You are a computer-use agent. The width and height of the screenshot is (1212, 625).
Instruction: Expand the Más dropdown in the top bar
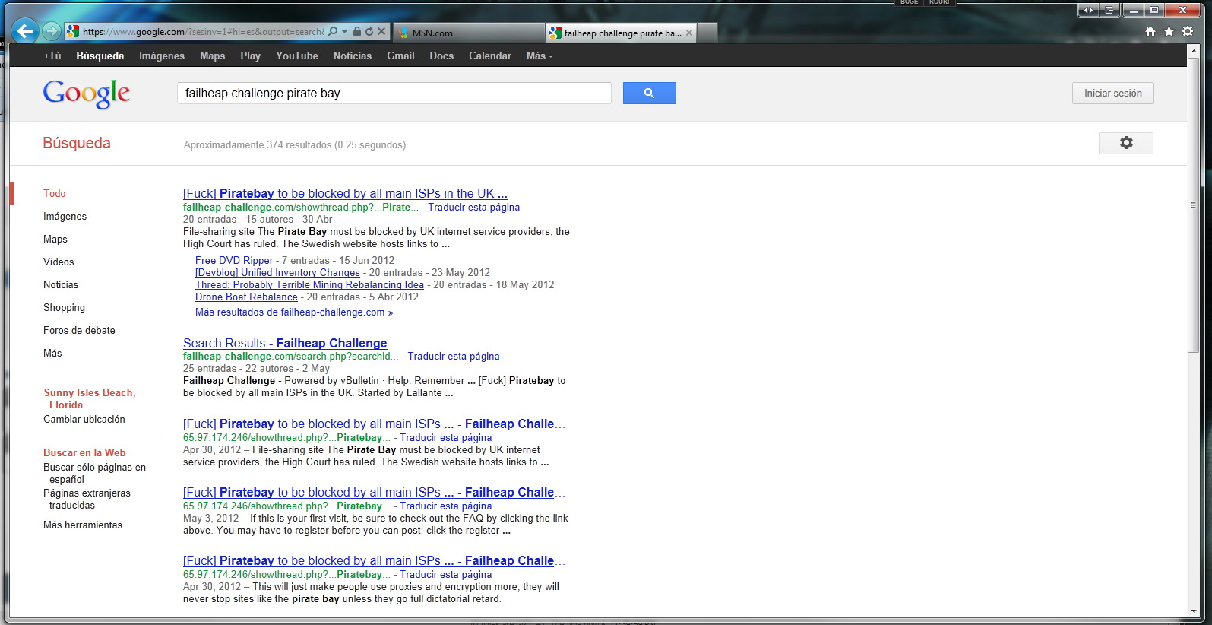point(540,56)
